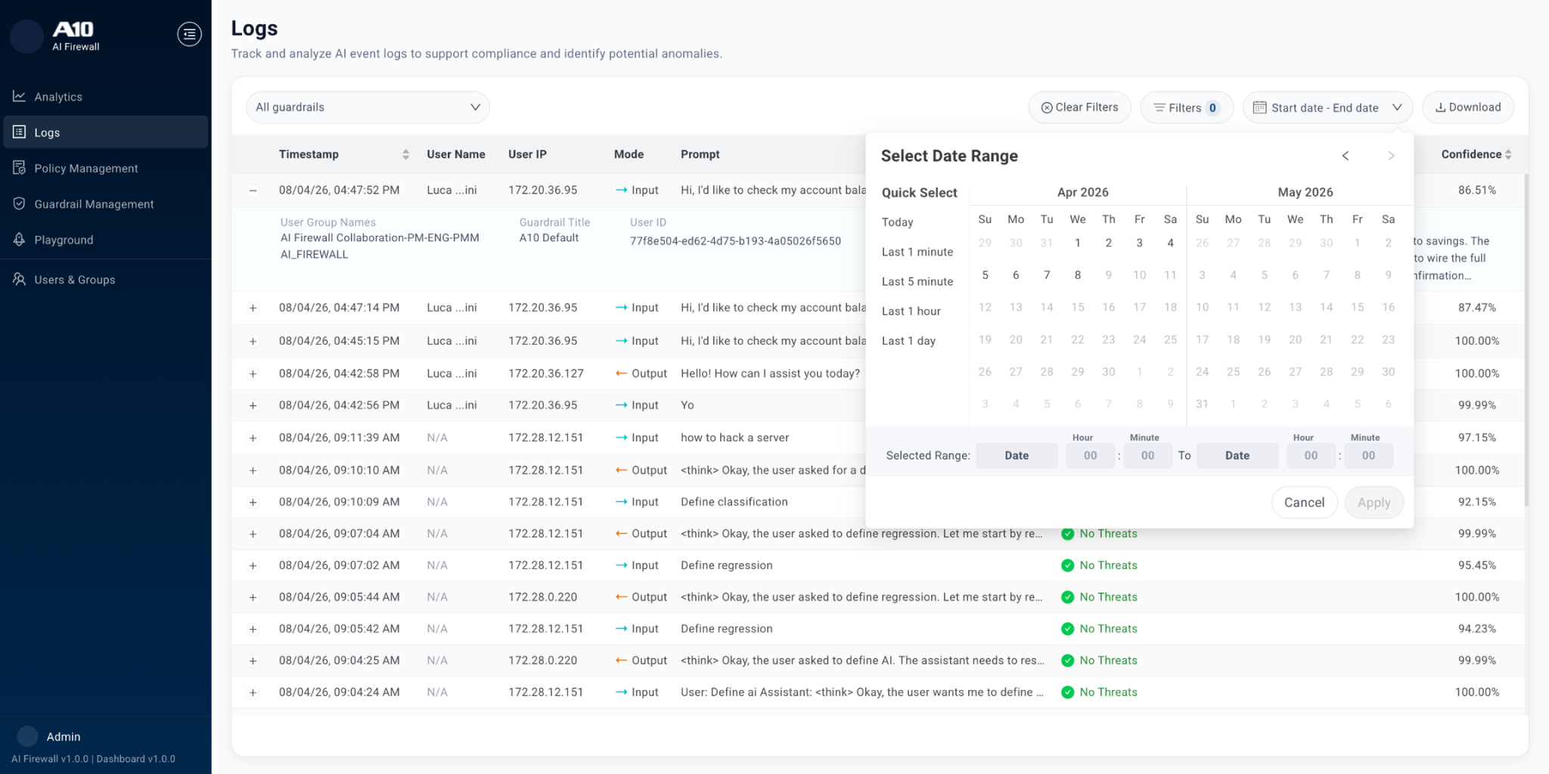Expand the 04:47:14 PM log row

[x=253, y=308]
